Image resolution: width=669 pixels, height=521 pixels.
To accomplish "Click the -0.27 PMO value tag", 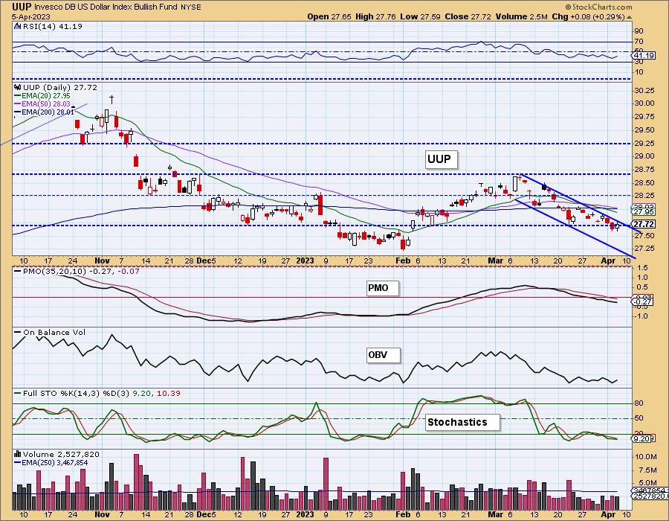I will (x=642, y=302).
